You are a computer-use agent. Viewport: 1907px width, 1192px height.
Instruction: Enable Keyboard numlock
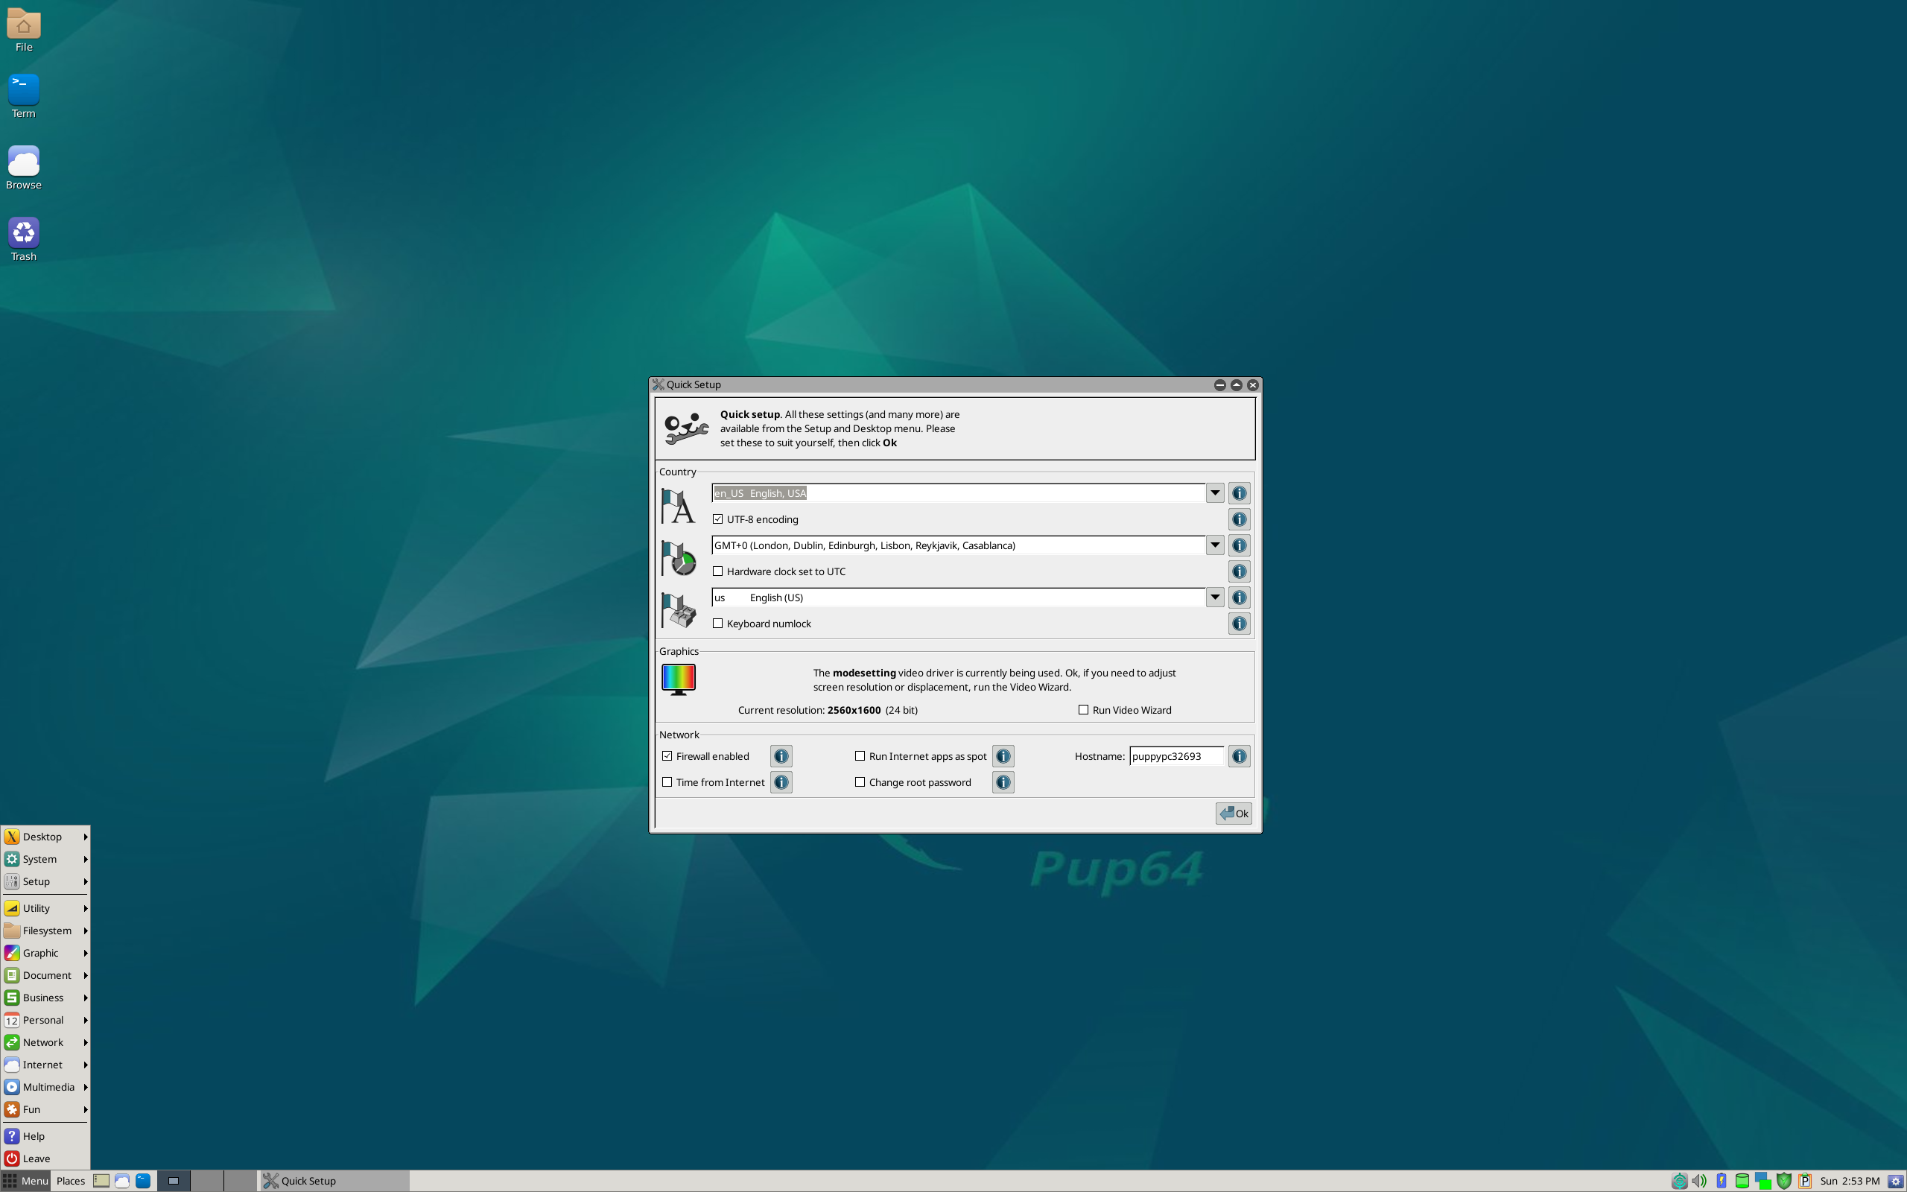coord(717,623)
